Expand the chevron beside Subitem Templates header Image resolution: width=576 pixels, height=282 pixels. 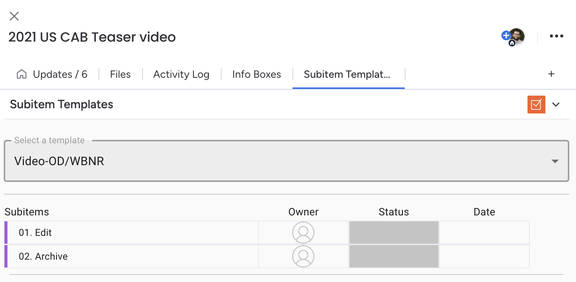[556, 105]
